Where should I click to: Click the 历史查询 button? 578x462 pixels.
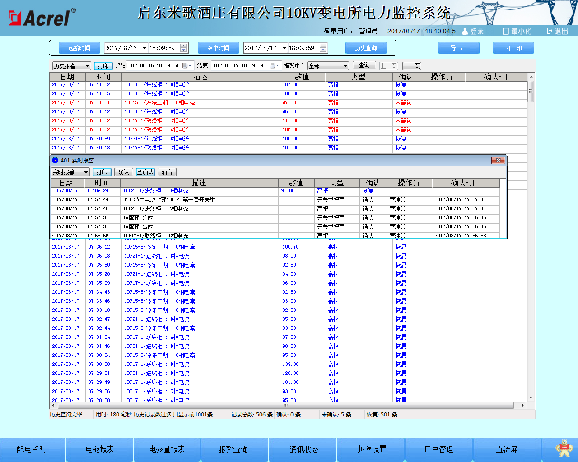(x=366, y=48)
